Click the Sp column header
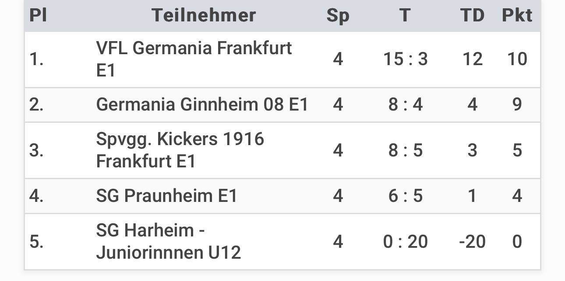Image resolution: width=565 pixels, height=281 pixels. pos(338,15)
